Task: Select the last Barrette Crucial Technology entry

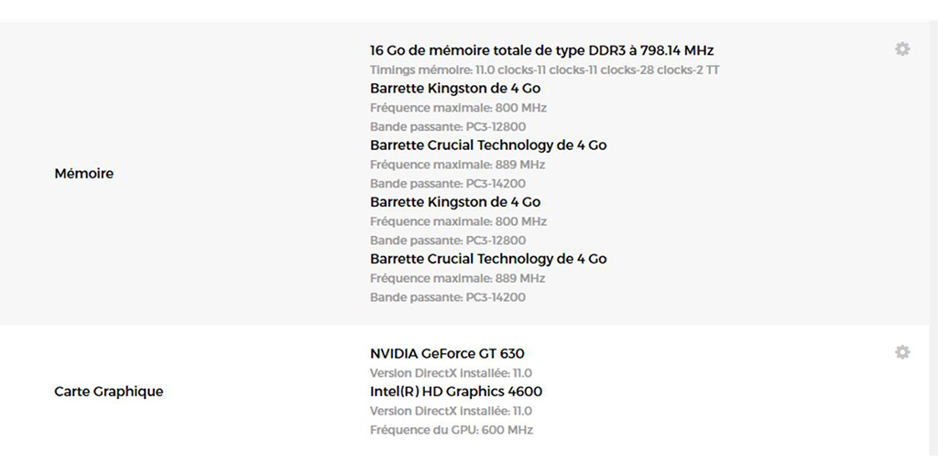Action: tap(488, 259)
